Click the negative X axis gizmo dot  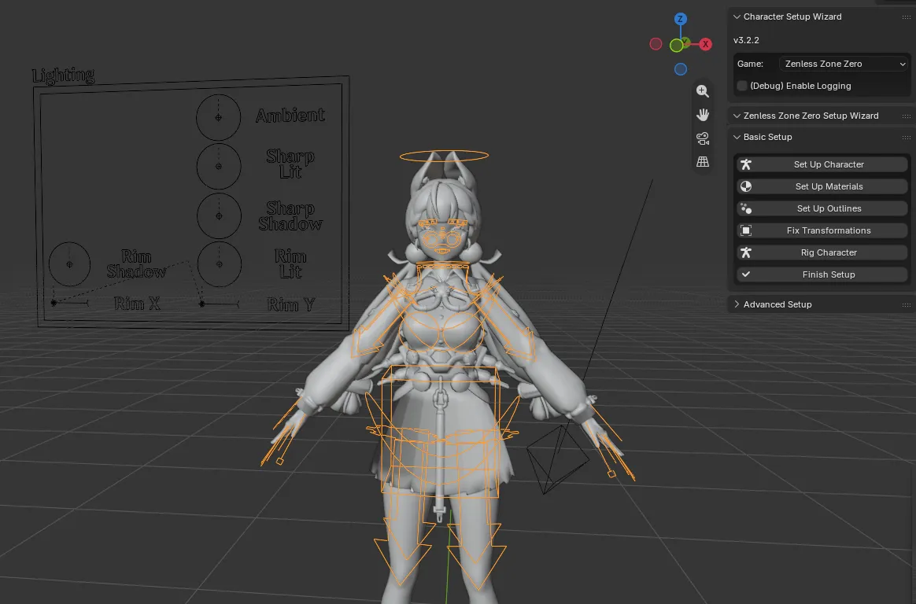click(656, 44)
